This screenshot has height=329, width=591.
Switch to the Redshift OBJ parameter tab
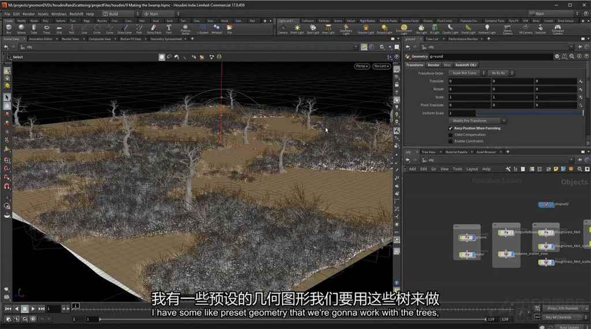pyautogui.click(x=466, y=65)
